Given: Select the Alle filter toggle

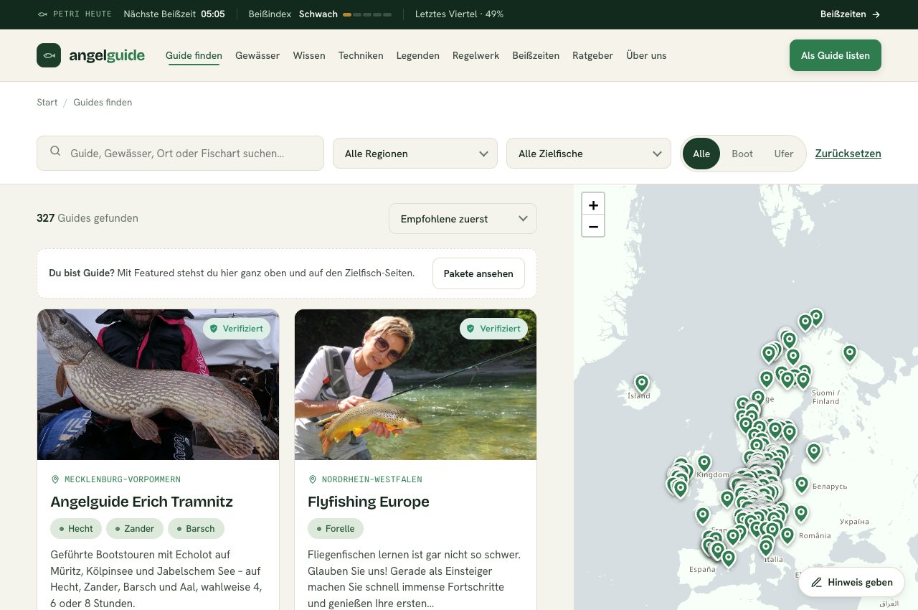Looking at the screenshot, I should (x=701, y=154).
